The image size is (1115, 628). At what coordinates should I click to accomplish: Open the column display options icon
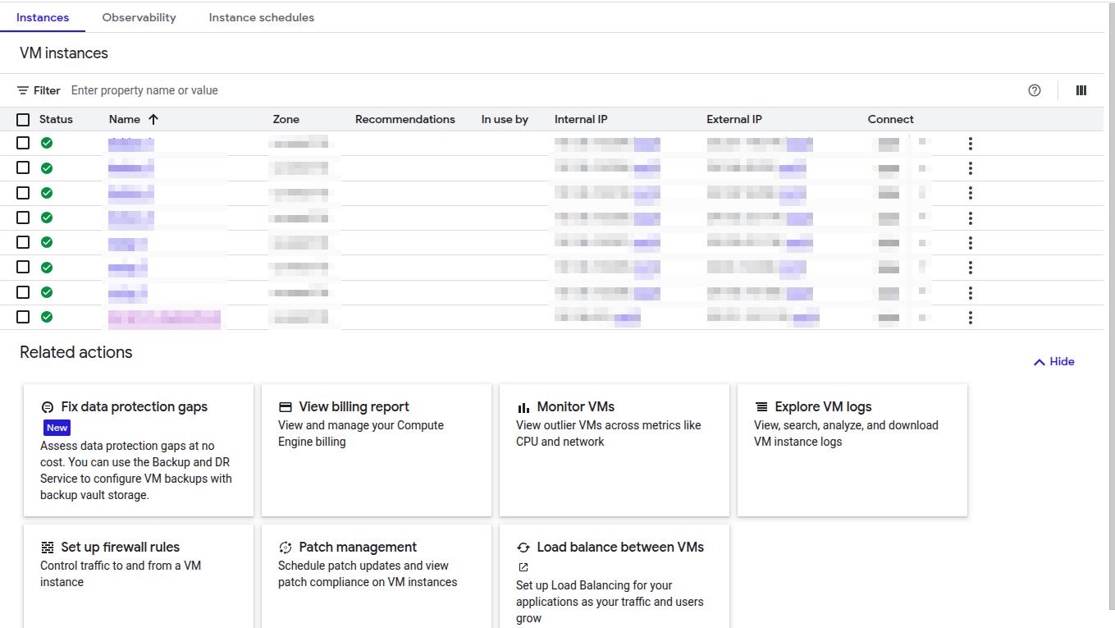(x=1081, y=90)
